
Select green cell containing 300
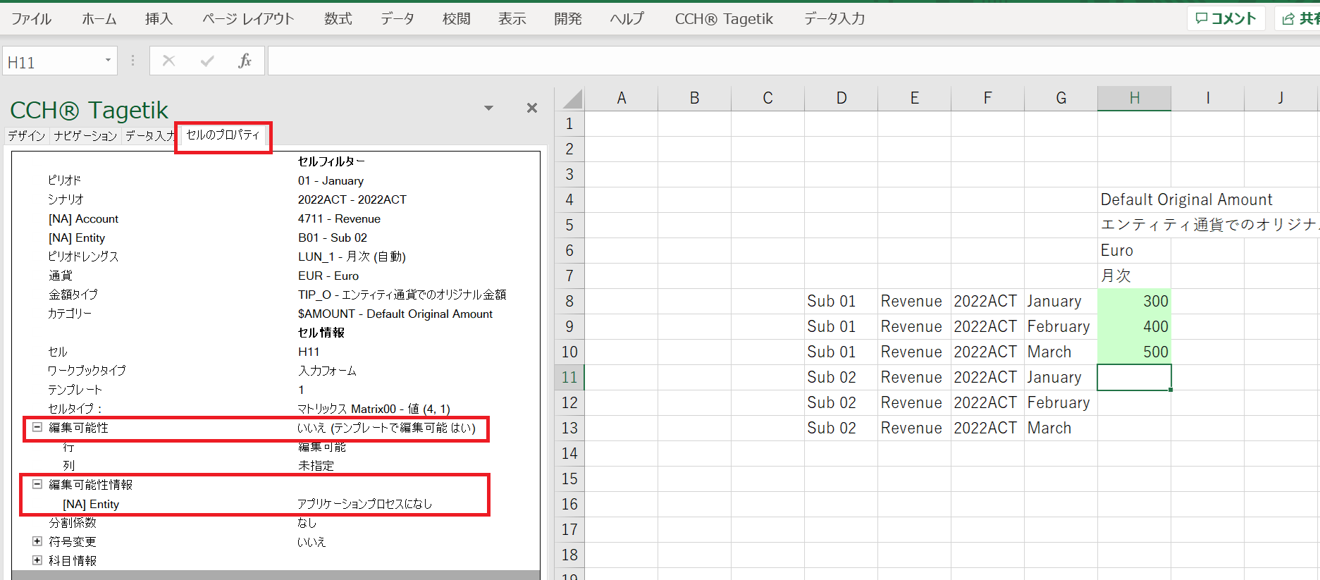pos(1134,302)
